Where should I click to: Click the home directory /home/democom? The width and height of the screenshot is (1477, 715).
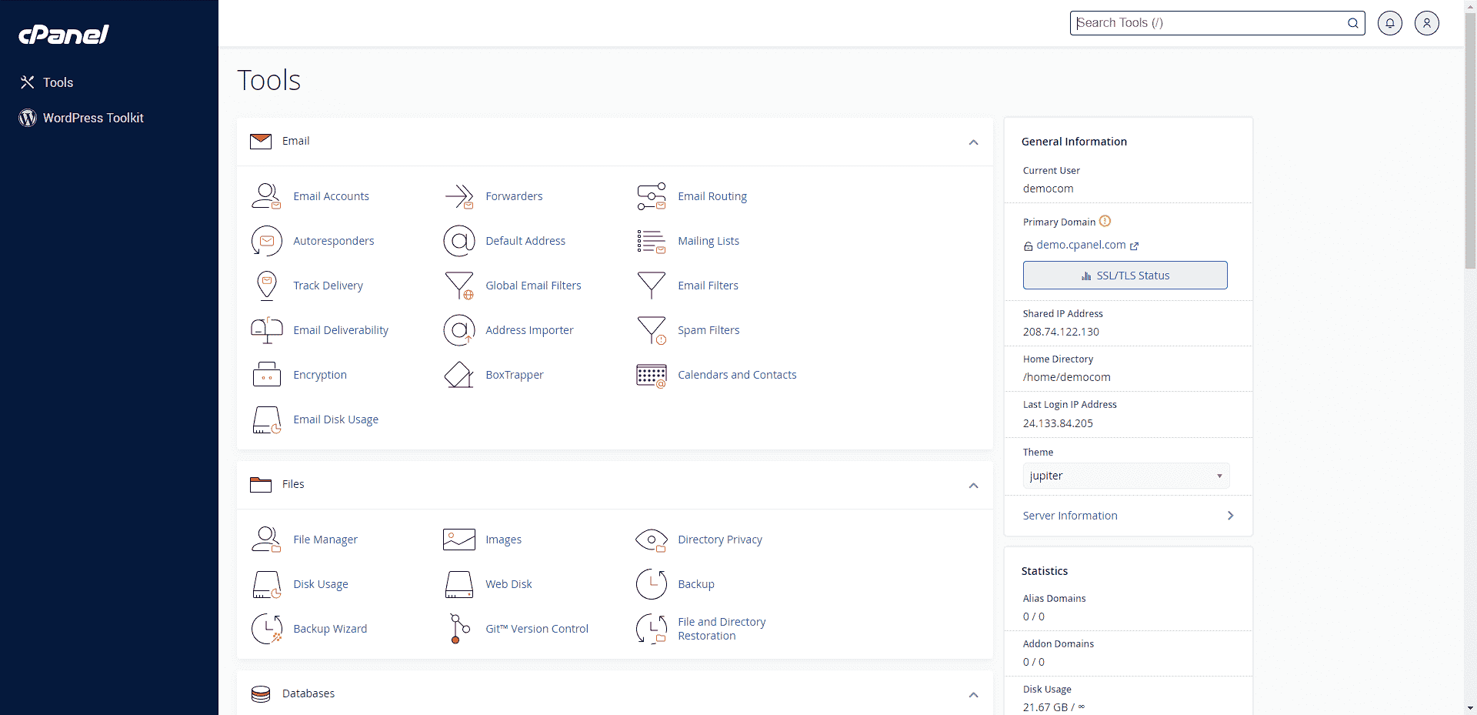(1066, 377)
